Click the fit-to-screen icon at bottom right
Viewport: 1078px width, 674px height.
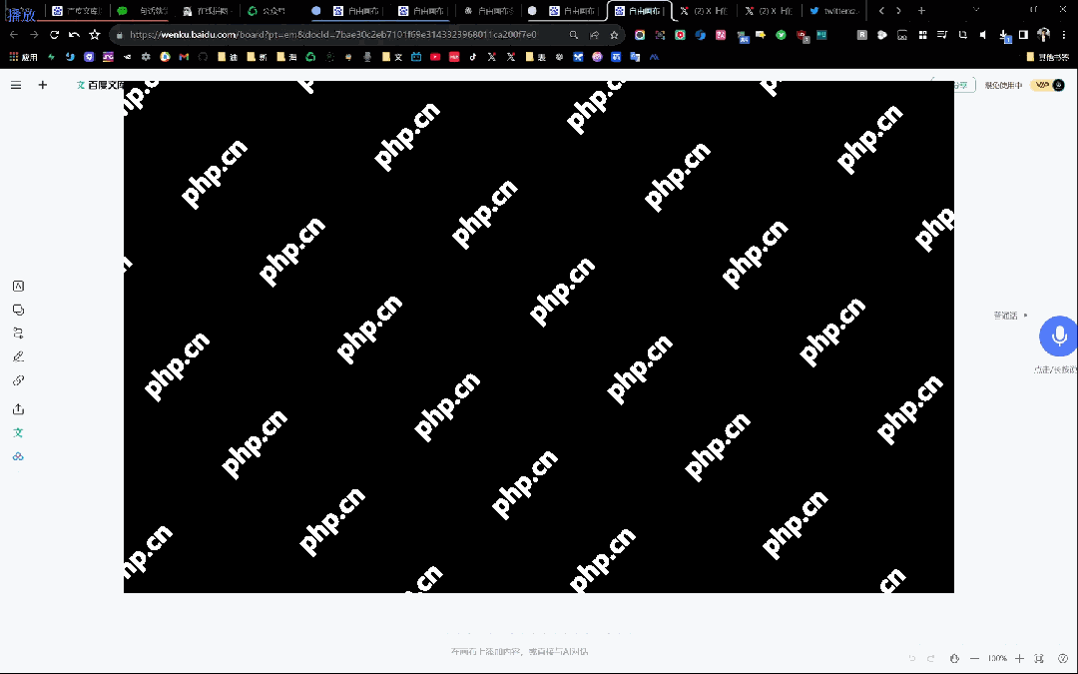(x=1038, y=658)
